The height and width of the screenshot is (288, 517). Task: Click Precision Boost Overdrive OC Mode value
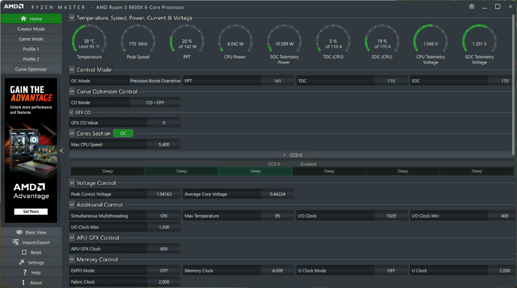point(155,81)
